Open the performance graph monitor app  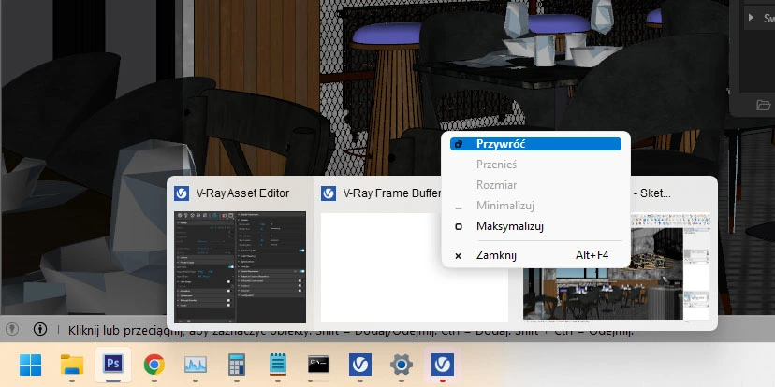coord(196,365)
